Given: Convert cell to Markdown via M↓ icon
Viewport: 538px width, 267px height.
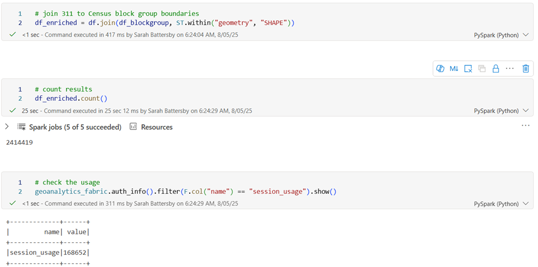Looking at the screenshot, I should (454, 68).
